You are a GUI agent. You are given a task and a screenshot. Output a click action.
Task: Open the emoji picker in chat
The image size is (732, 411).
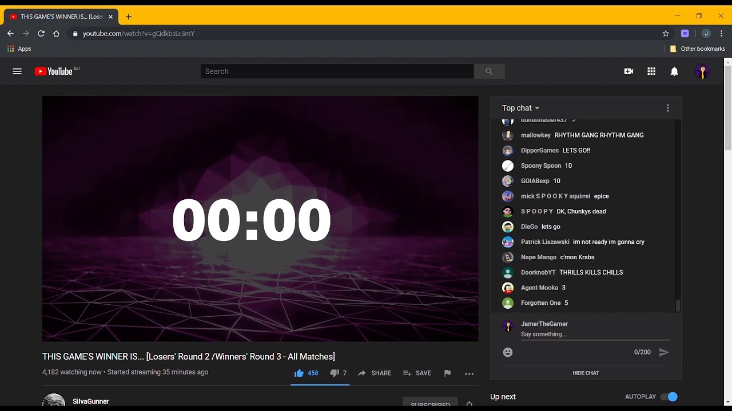[x=508, y=352]
